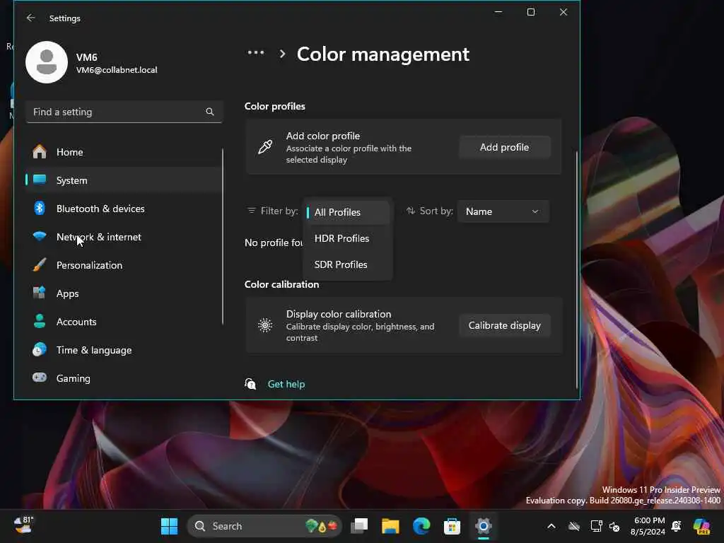
Task: Open the Get help link
Action: (286, 384)
